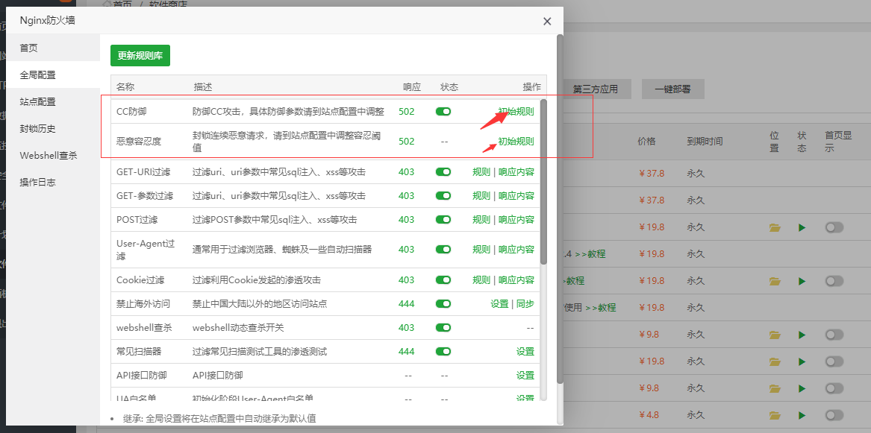Open 初始规则 for CC防御
Viewport: 871px width, 433px height.
516,112
